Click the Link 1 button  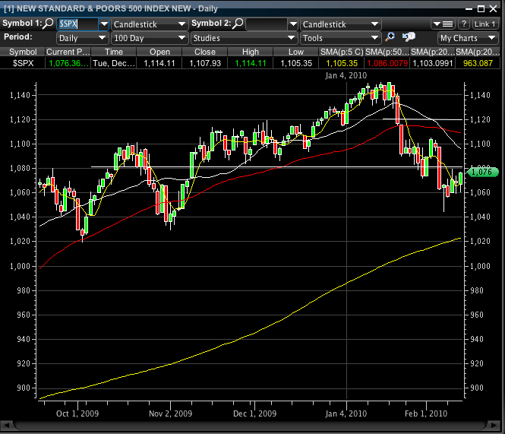485,24
